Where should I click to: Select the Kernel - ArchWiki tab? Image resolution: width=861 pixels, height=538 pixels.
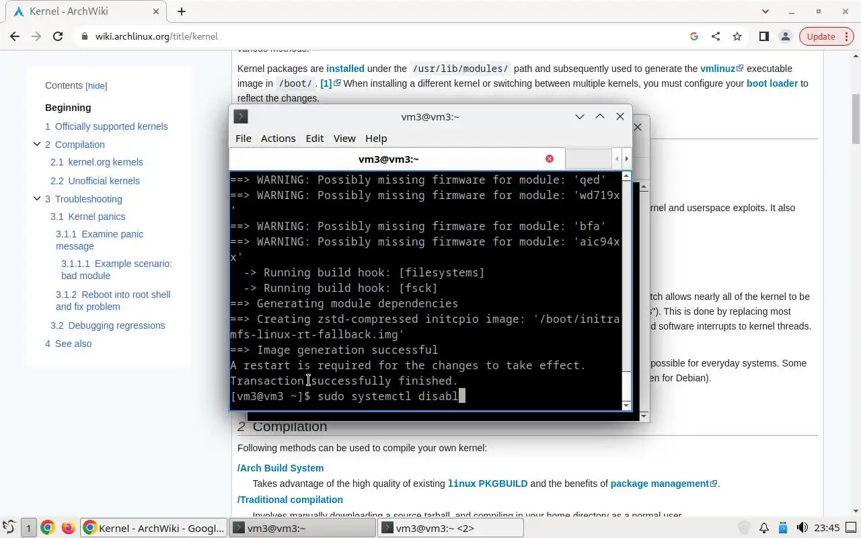[x=85, y=11]
